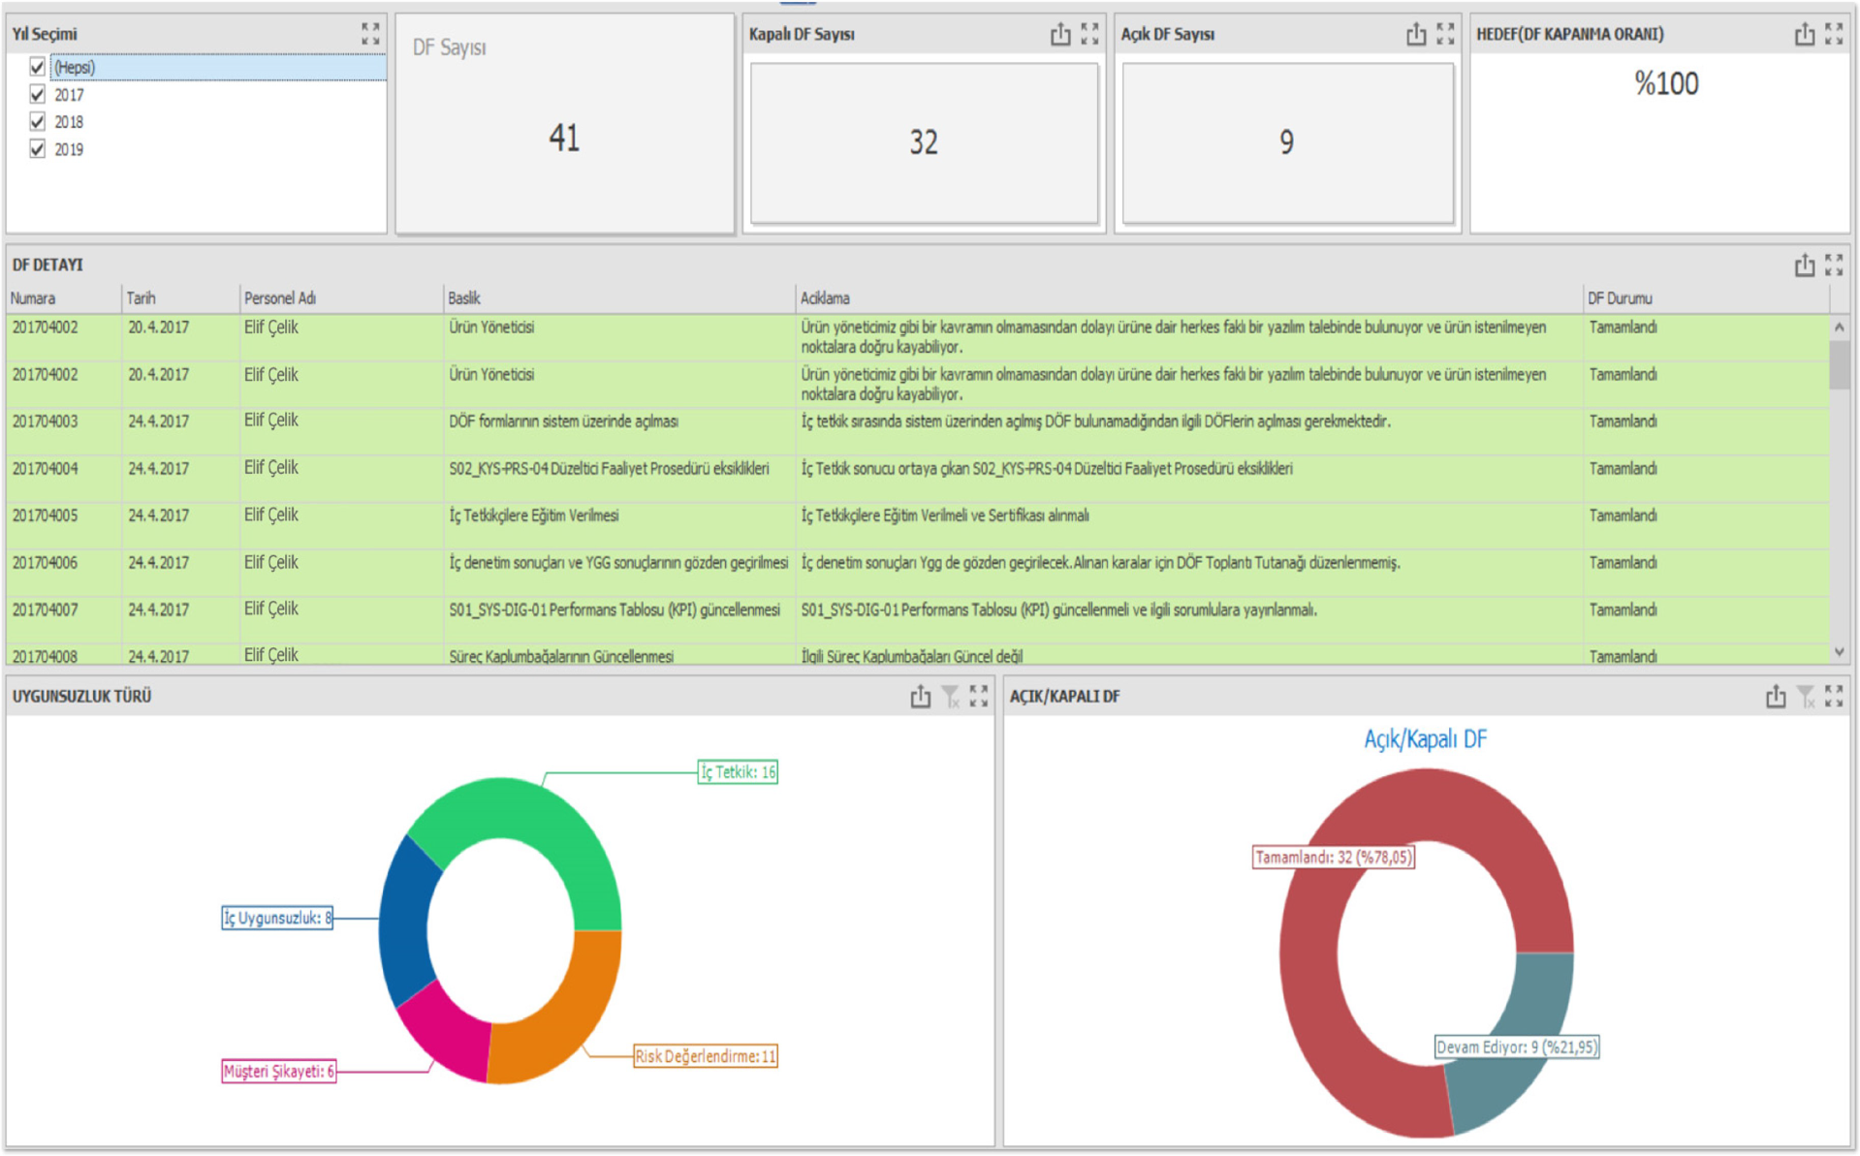Maximize the UYGUNSUZLUK TÜRÜ chart

click(x=979, y=697)
